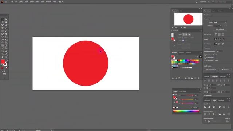Select the Zoom tool
This screenshot has height=131, width=233.
tap(6, 57)
